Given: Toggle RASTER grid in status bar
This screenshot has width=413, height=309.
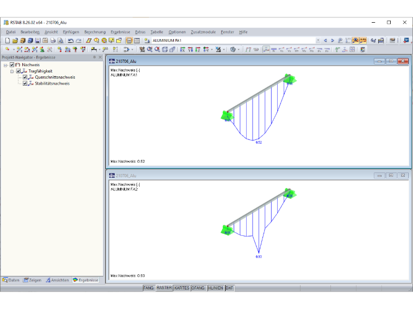Looking at the screenshot, I should point(164,288).
